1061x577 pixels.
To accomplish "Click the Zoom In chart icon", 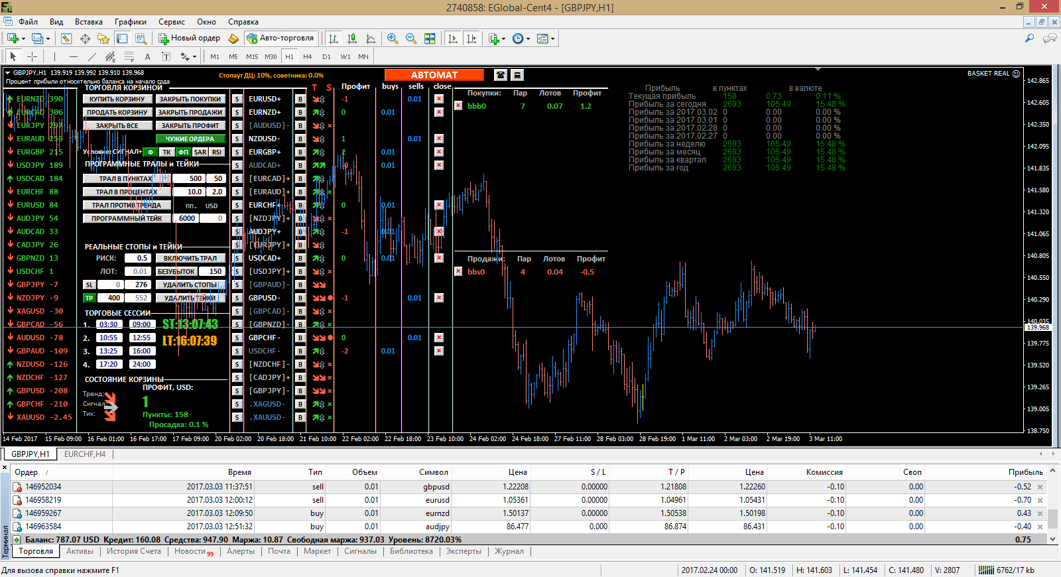I will tap(393, 38).
